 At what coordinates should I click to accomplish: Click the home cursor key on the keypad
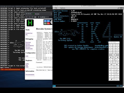(x=114, y=57)
